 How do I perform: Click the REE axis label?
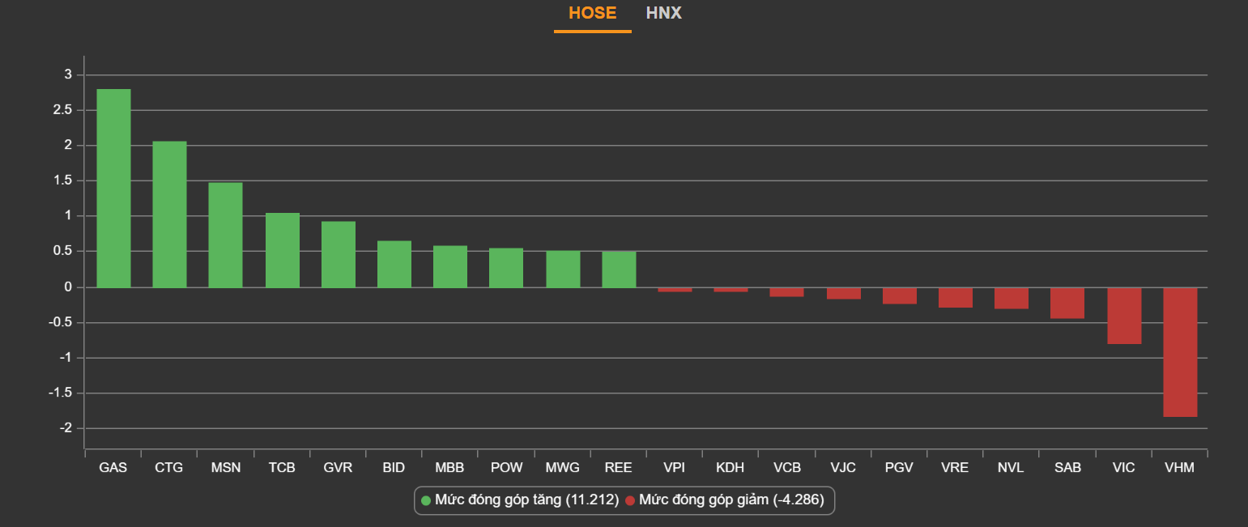point(618,468)
